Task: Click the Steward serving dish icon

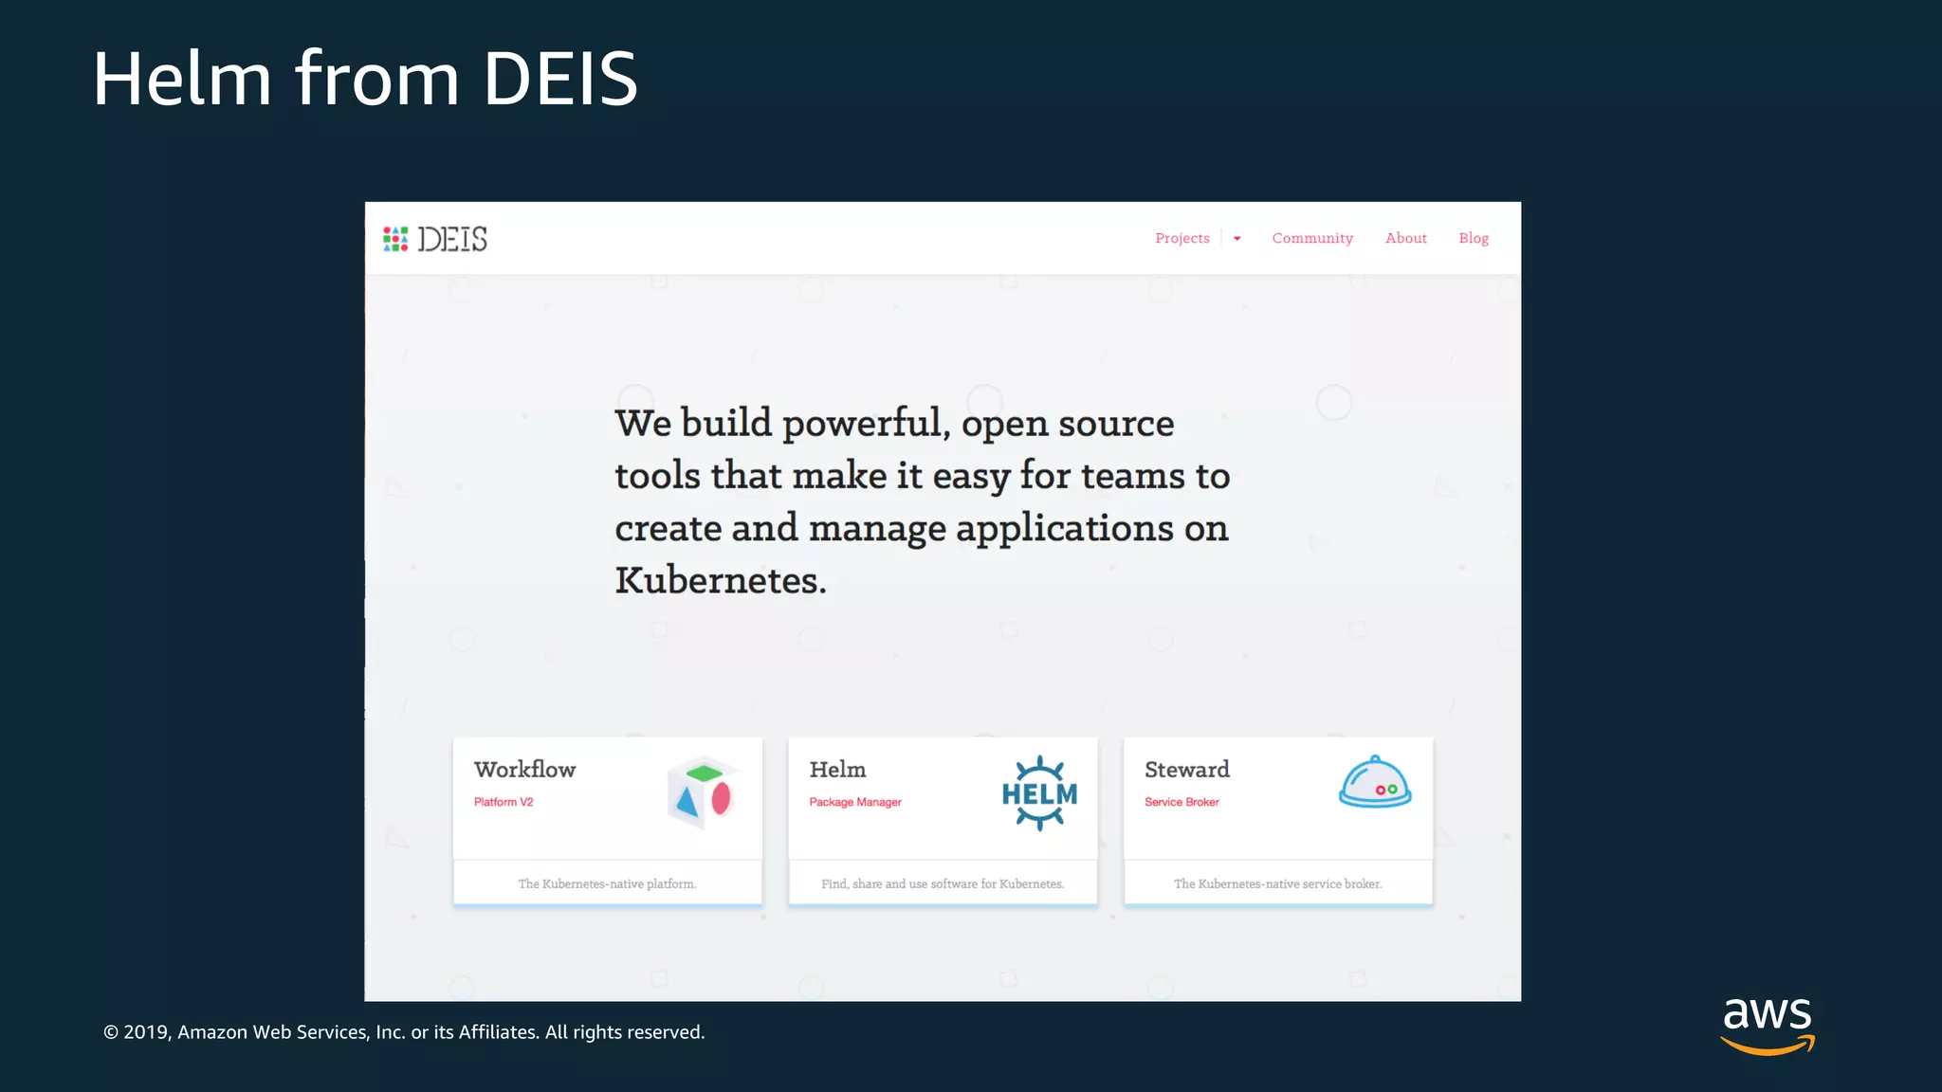Action: point(1375,783)
